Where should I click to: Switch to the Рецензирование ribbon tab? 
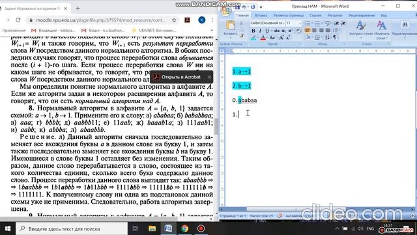tap(362, 16)
